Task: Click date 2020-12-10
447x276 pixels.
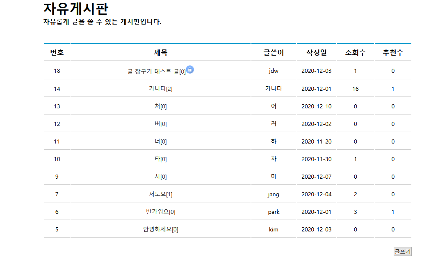Action: point(317,106)
